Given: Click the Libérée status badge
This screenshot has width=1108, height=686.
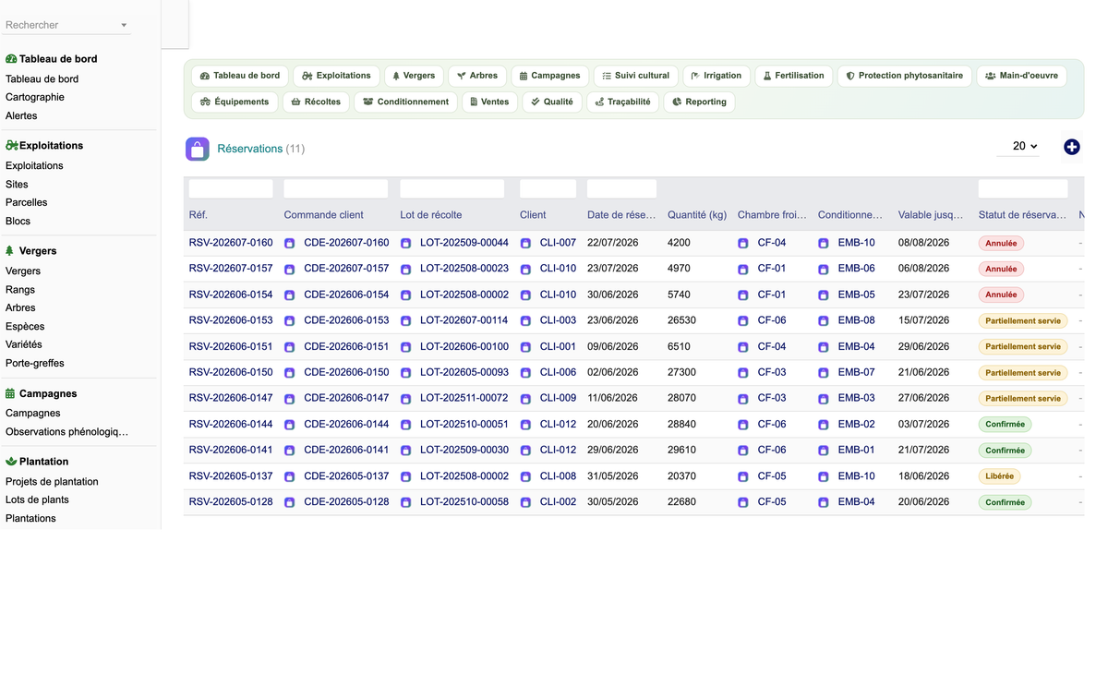Looking at the screenshot, I should [x=999, y=476].
